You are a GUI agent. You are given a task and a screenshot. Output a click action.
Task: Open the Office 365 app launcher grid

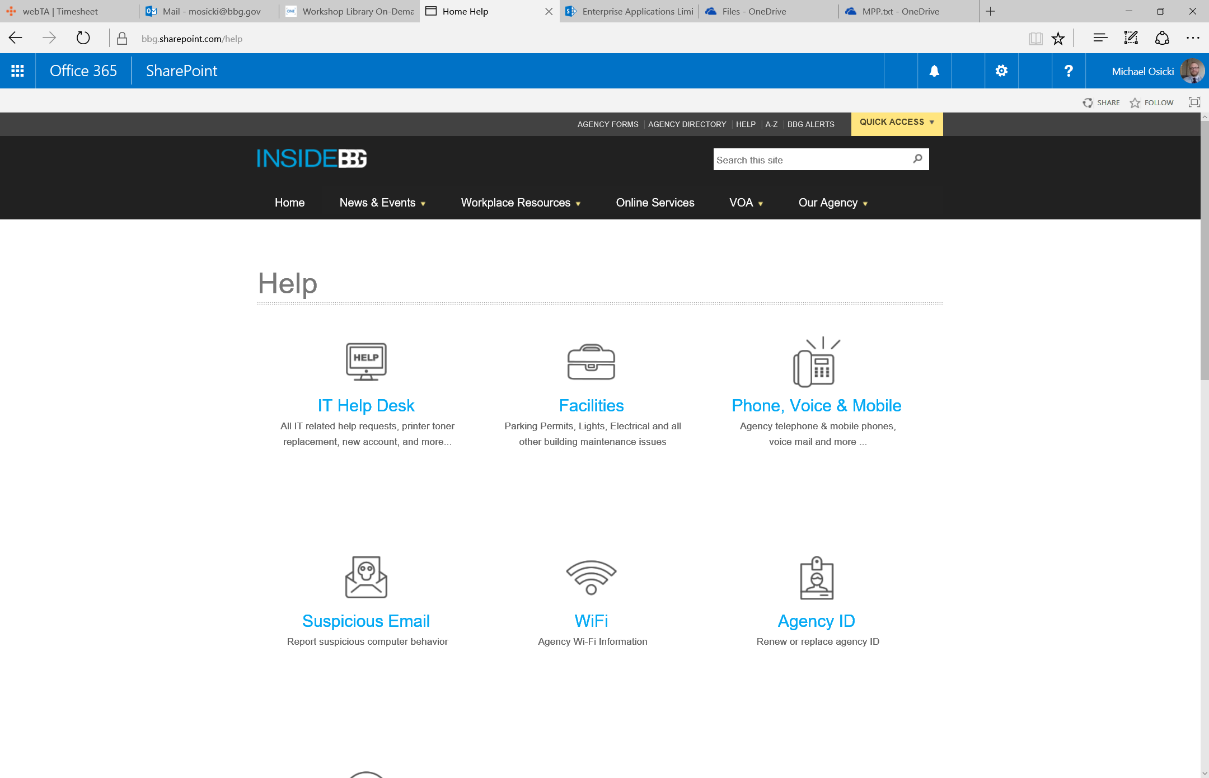[x=17, y=71]
